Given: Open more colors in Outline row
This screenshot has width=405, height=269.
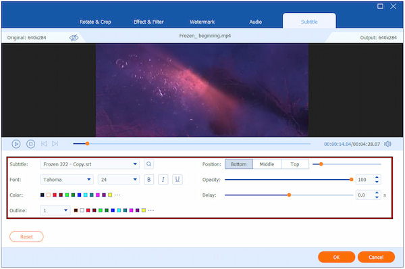Looking at the screenshot, I should (x=151, y=211).
